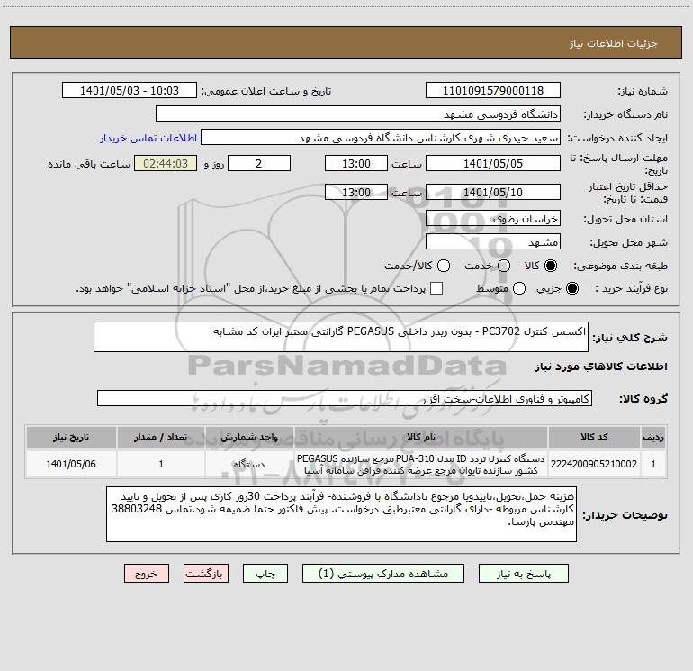
Task: Click the چاپ print button
Action: tap(265, 574)
